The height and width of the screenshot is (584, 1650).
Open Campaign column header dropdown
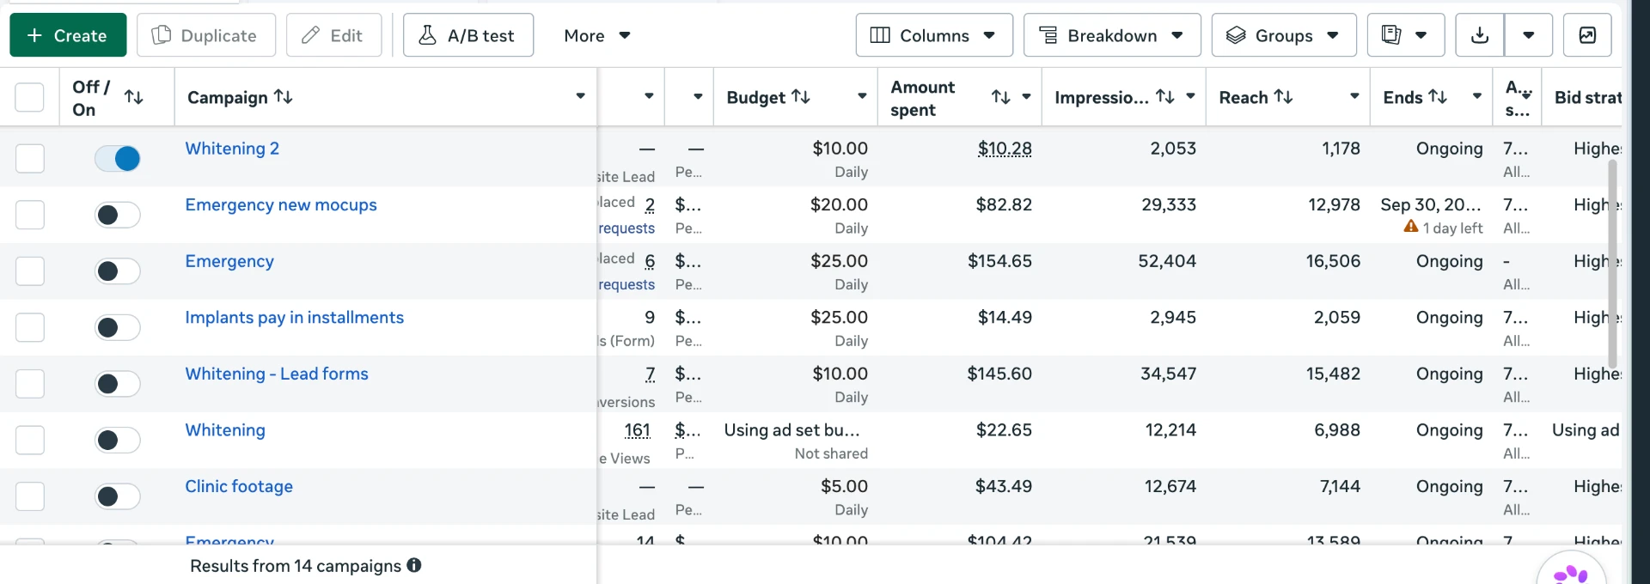click(581, 96)
